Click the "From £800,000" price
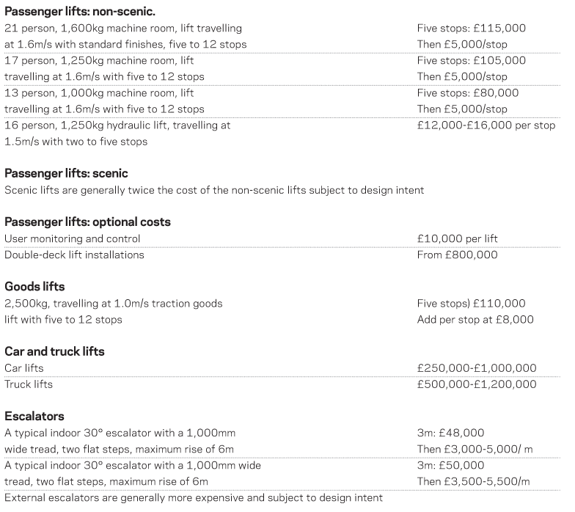Viewport: 575px width, 512px height. click(x=457, y=255)
